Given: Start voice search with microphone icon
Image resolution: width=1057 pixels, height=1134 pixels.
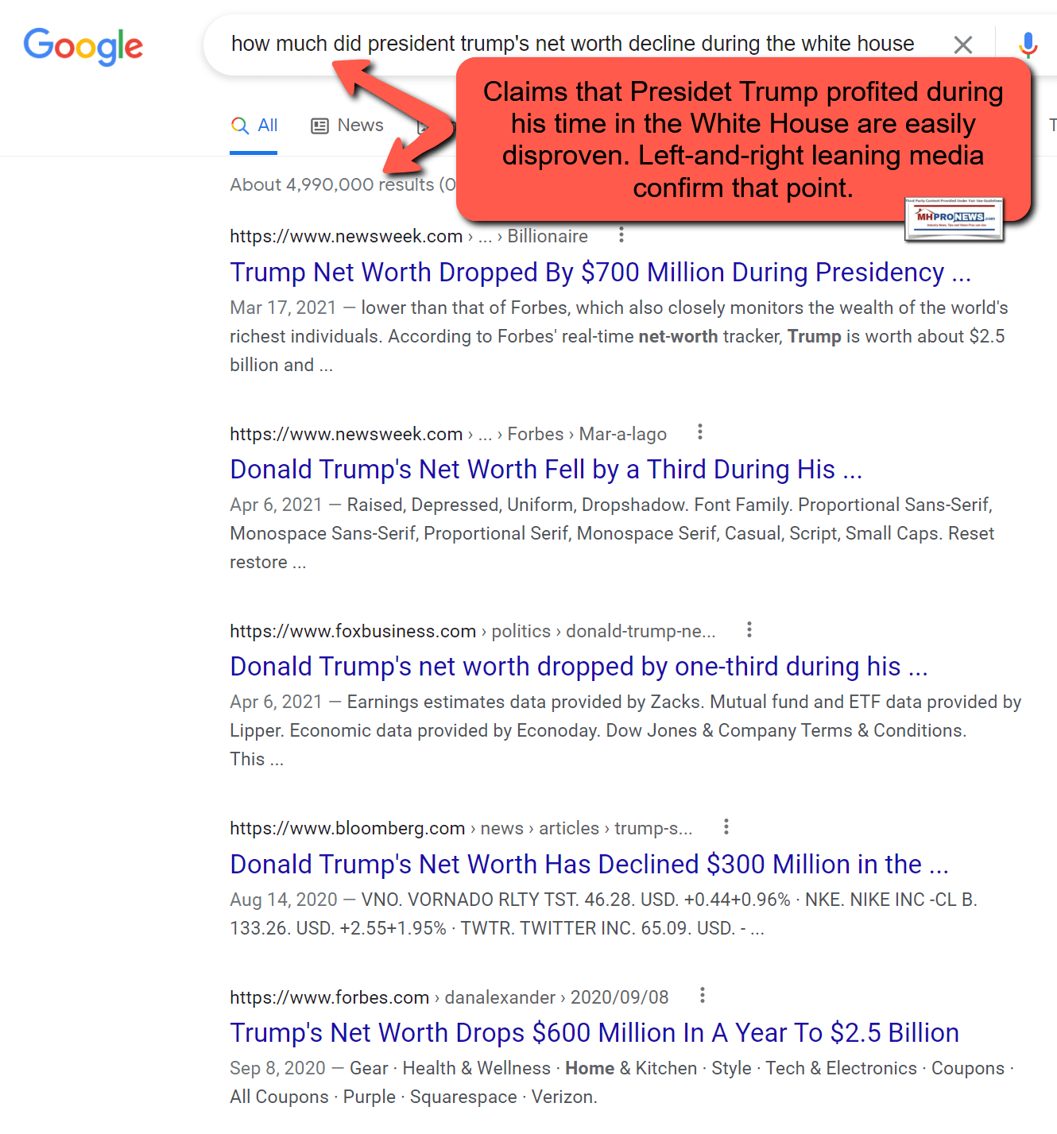Looking at the screenshot, I should (x=1028, y=45).
